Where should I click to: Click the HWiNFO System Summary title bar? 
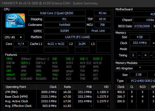[77, 3]
